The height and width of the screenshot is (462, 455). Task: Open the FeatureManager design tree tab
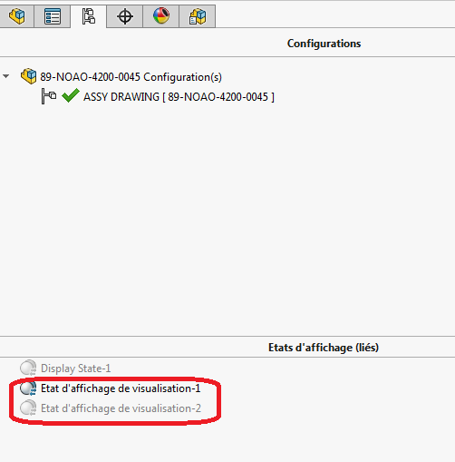[16, 16]
